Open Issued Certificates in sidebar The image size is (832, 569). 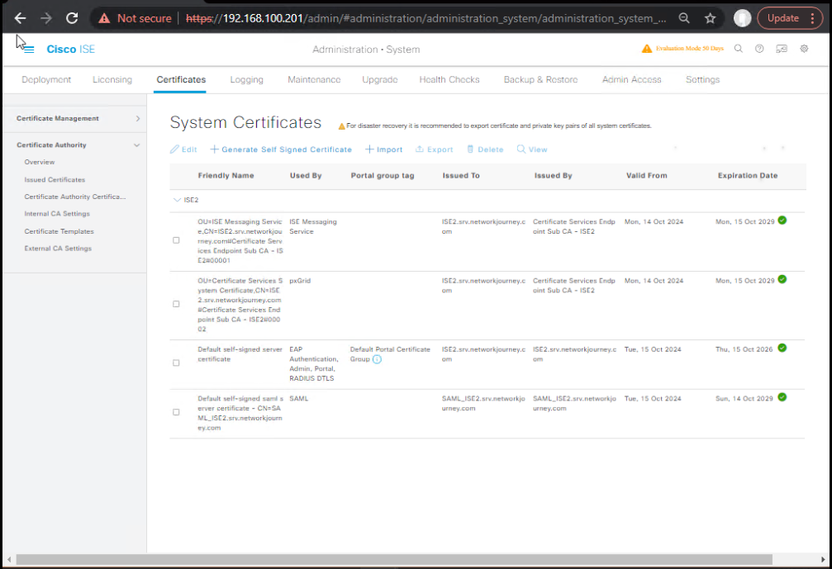tap(55, 180)
